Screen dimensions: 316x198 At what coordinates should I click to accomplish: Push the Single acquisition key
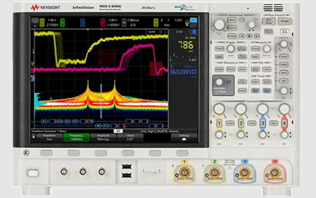[x=284, y=21]
